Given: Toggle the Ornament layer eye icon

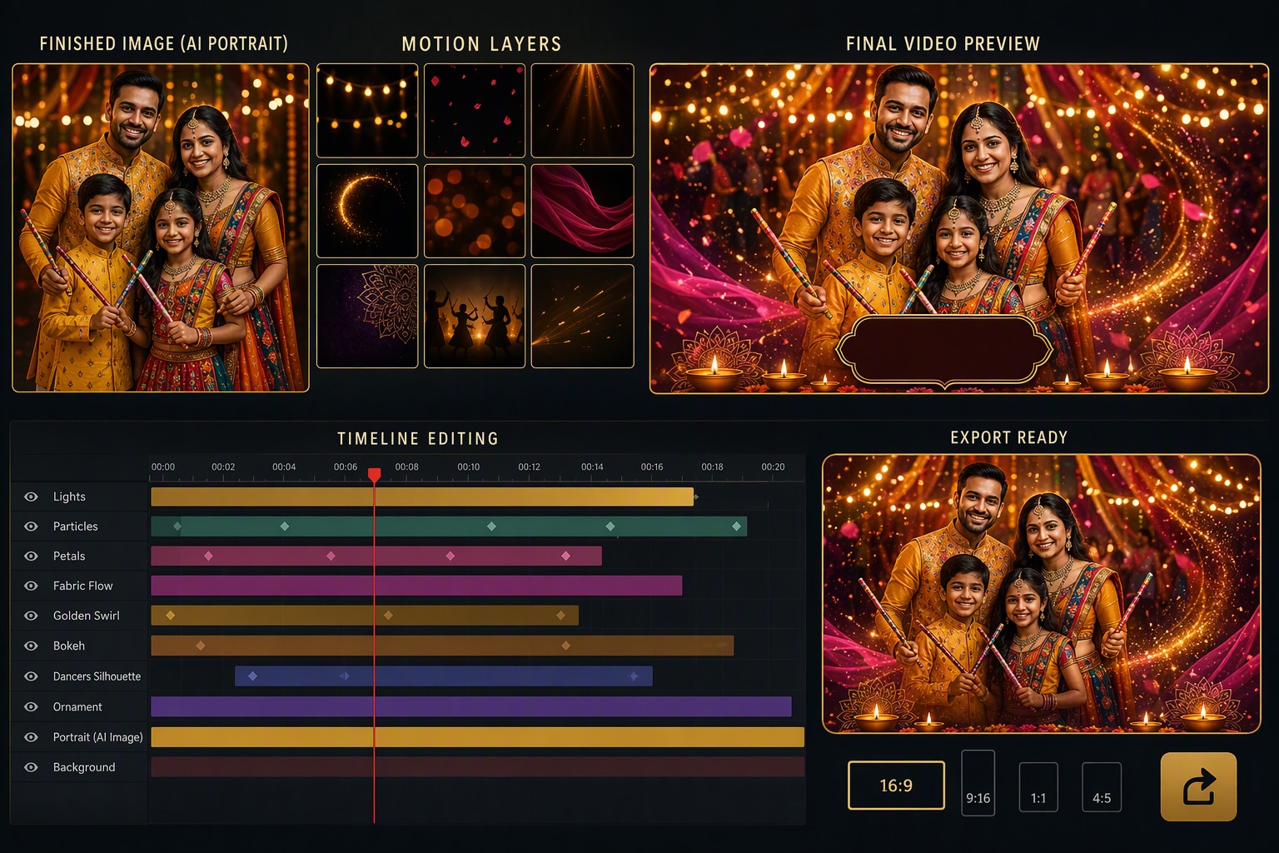Looking at the screenshot, I should tap(31, 706).
